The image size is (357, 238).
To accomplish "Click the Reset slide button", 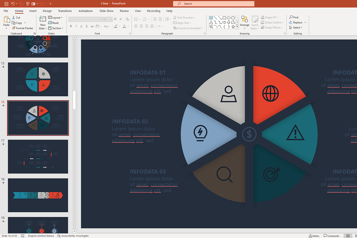I will click(x=53, y=23).
